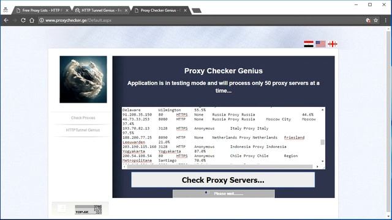Close the Proxy Checker Genius tab
Screen dimensions: 392x220
coord(185,10)
